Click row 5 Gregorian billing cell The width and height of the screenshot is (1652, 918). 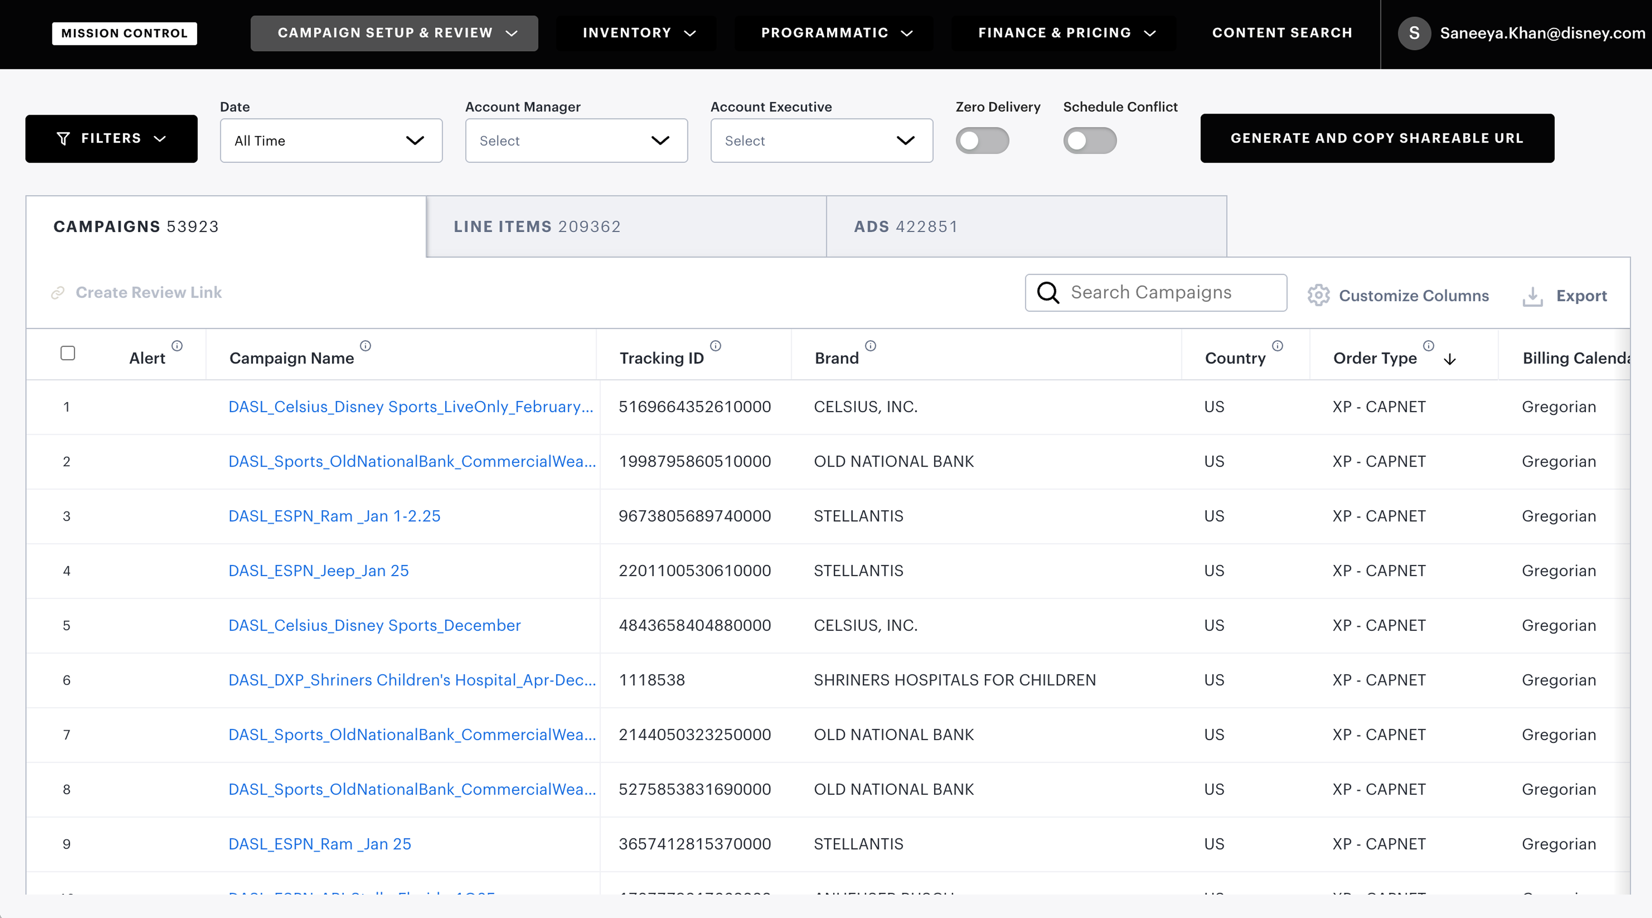point(1558,626)
